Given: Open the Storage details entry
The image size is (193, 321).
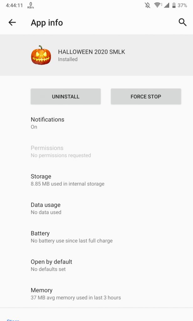Looking at the screenshot, I should pos(96,180).
